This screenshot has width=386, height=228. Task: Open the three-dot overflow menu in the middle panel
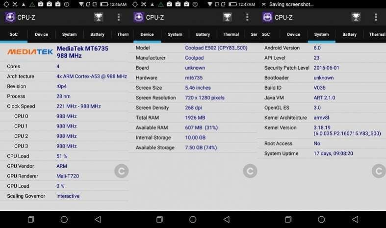pyautogui.click(x=247, y=17)
